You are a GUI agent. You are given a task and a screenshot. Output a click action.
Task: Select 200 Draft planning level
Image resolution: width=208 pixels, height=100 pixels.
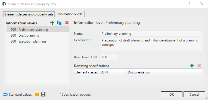click(38, 36)
